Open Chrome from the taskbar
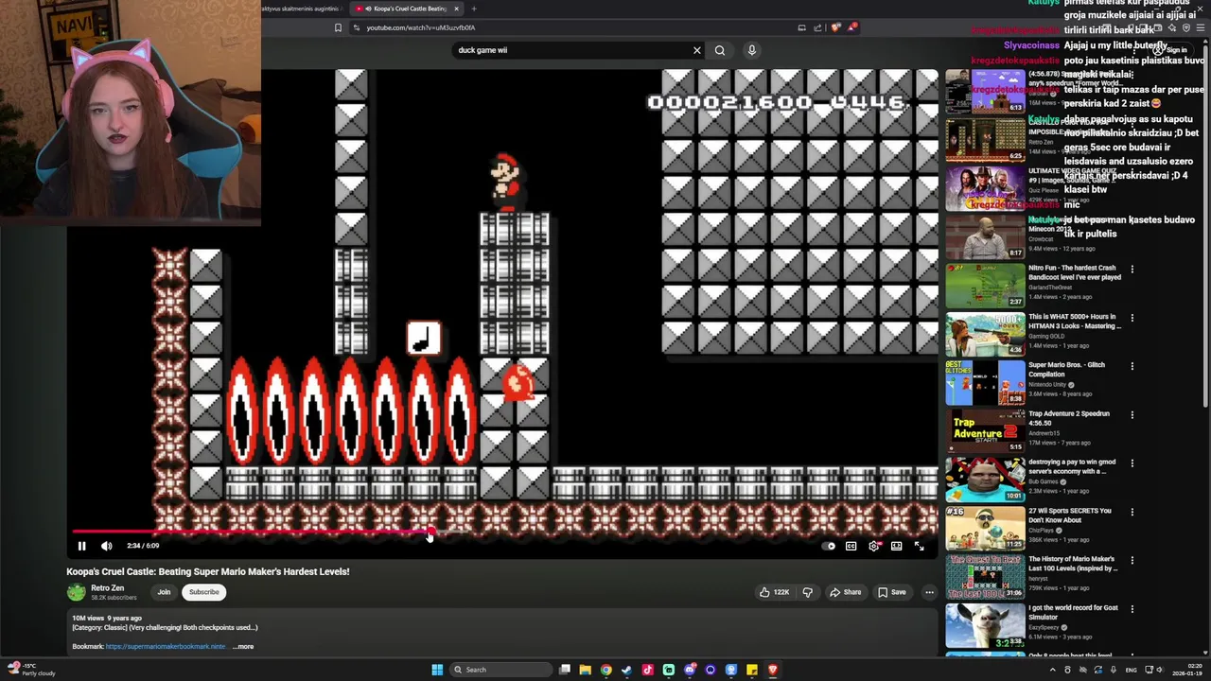This screenshot has width=1211, height=681. click(x=606, y=670)
